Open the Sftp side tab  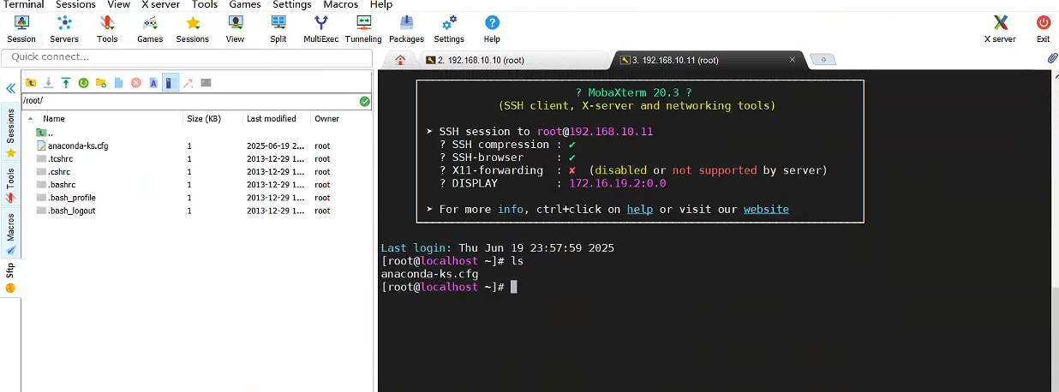tap(10, 277)
